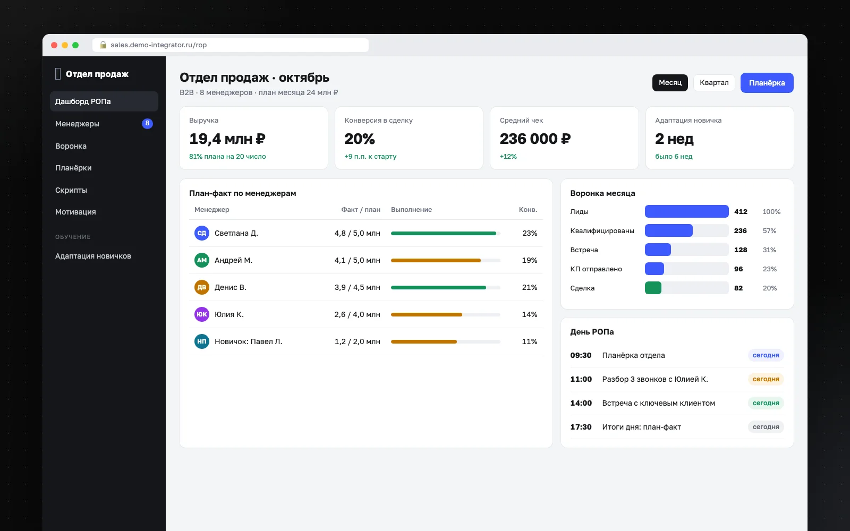Screen dimensions: 850x531
Task: Open Мотивация sidebar item
Action: click(x=104, y=212)
